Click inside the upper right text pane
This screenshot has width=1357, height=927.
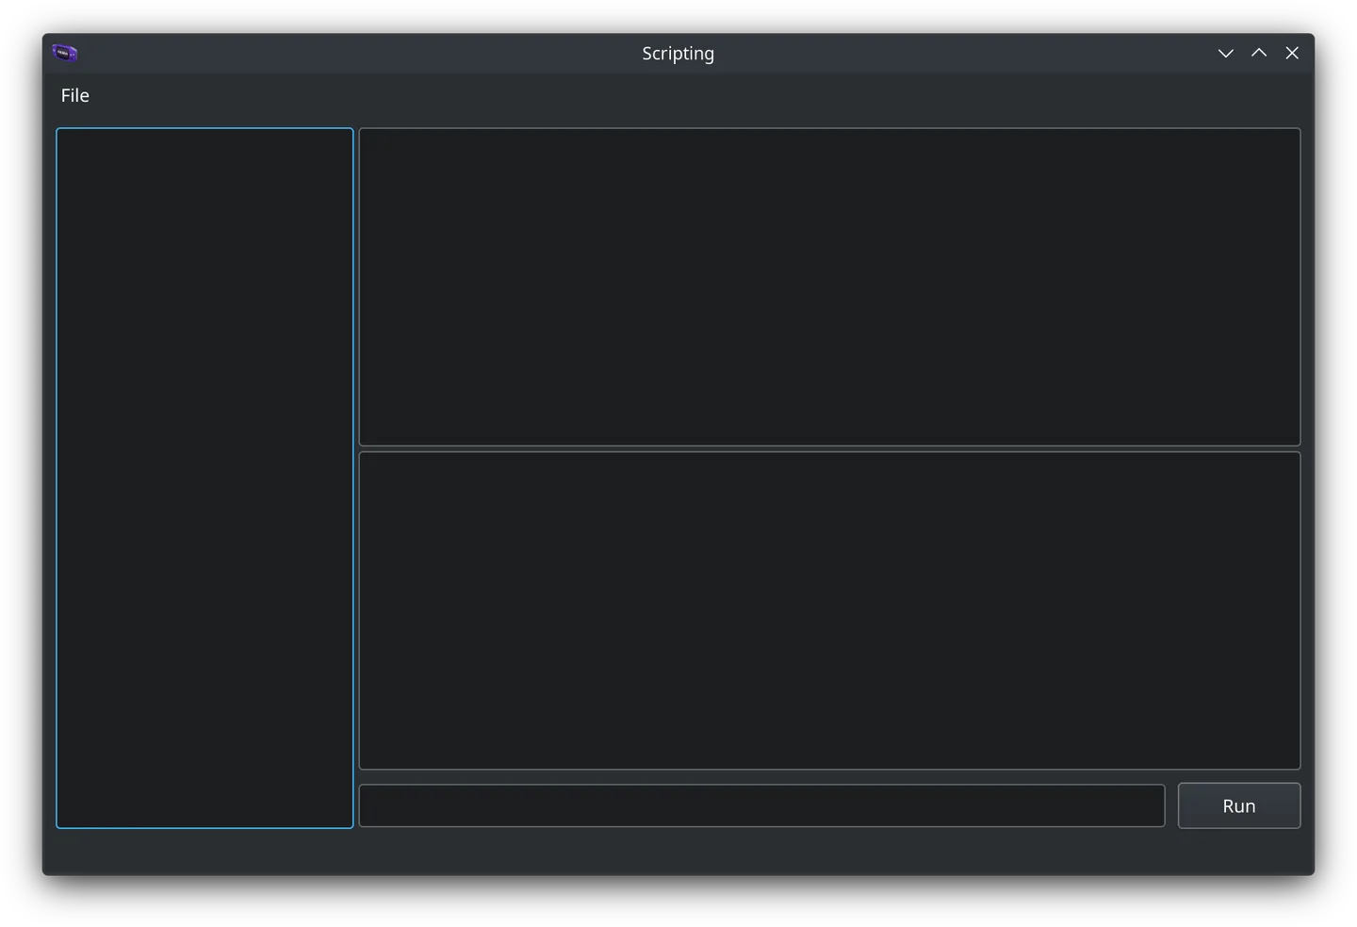[x=829, y=286]
